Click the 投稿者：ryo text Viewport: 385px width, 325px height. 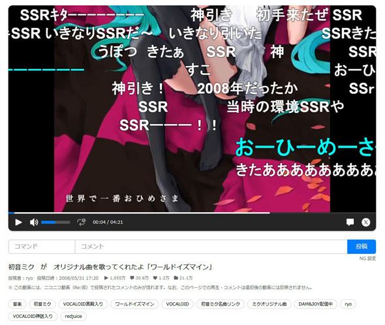(21, 278)
